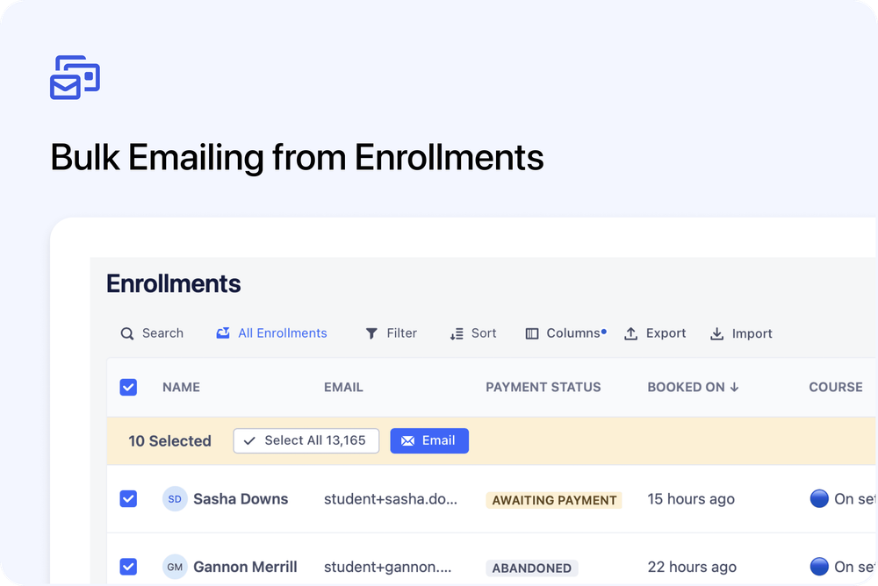
Task: Uncheck Gannon Merrill's row checkbox
Action: 128,566
